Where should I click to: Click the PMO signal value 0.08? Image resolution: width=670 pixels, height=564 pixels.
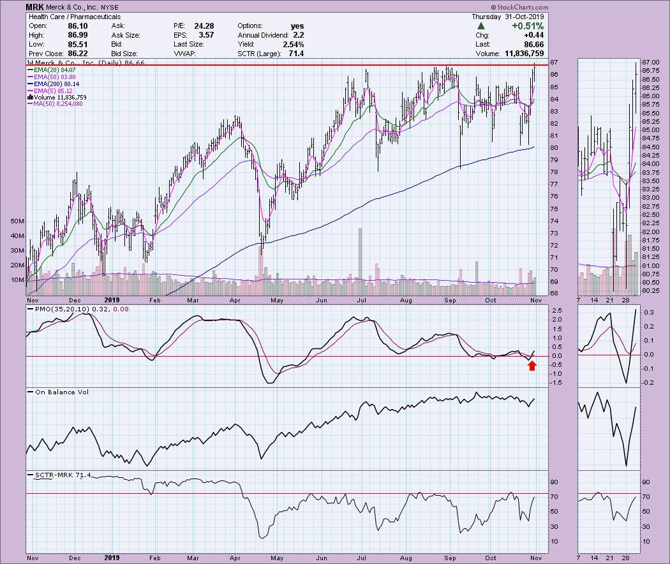coord(121,309)
